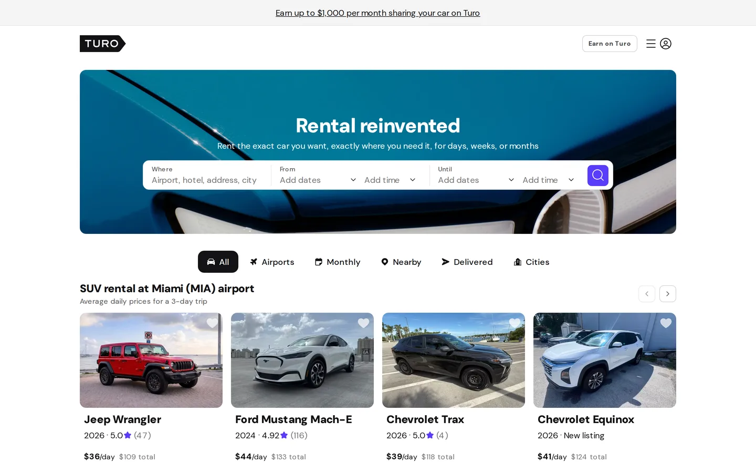Open the Jeep Wrangler photo thumbnail
This screenshot has width=756, height=473.
151,360
